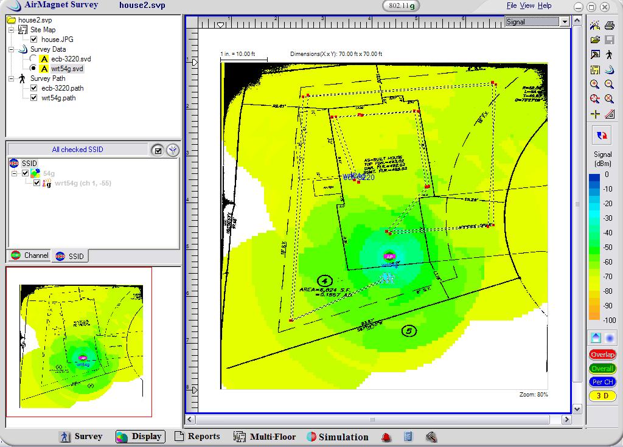This screenshot has width=623, height=447.
Task: Click the open folder icon
Action: click(x=595, y=40)
